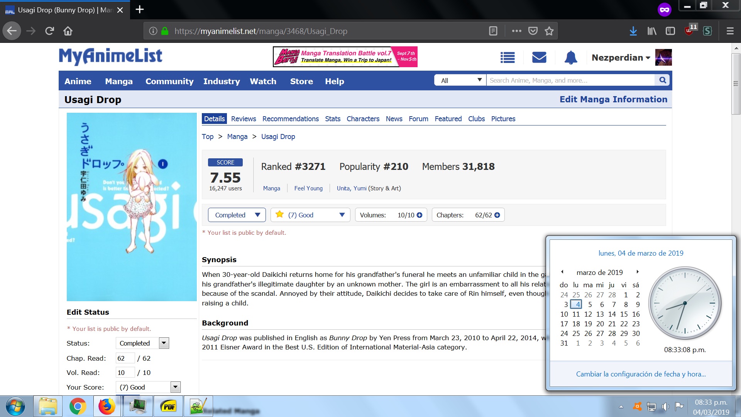This screenshot has height=417, width=741.
Task: Edit the Chap. Read input field
Action: point(125,358)
